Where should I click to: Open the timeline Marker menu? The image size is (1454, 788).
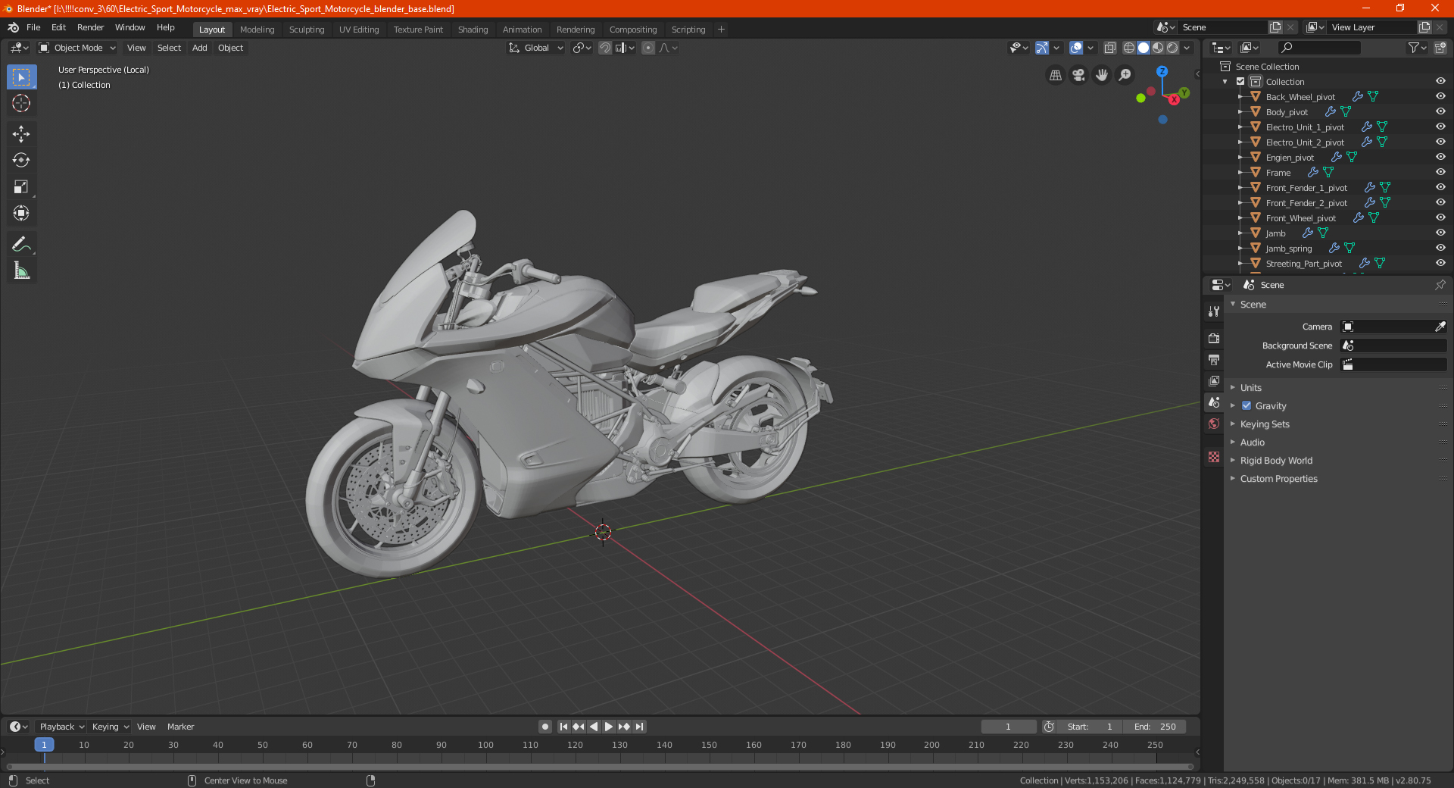tap(180, 727)
